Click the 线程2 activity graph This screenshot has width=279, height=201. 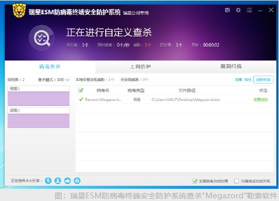(x=39, y=121)
